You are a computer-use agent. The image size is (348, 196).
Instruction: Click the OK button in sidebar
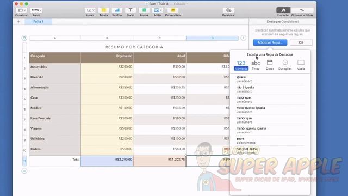click(301, 42)
